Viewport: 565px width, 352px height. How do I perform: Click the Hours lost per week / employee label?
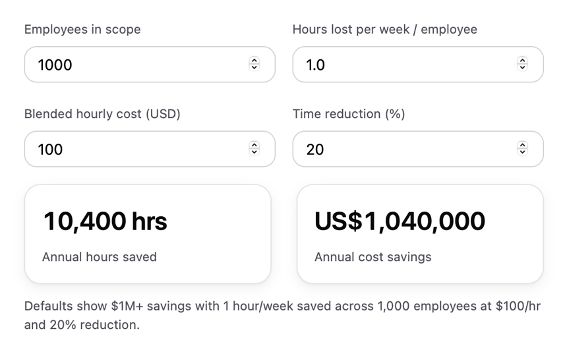385,30
